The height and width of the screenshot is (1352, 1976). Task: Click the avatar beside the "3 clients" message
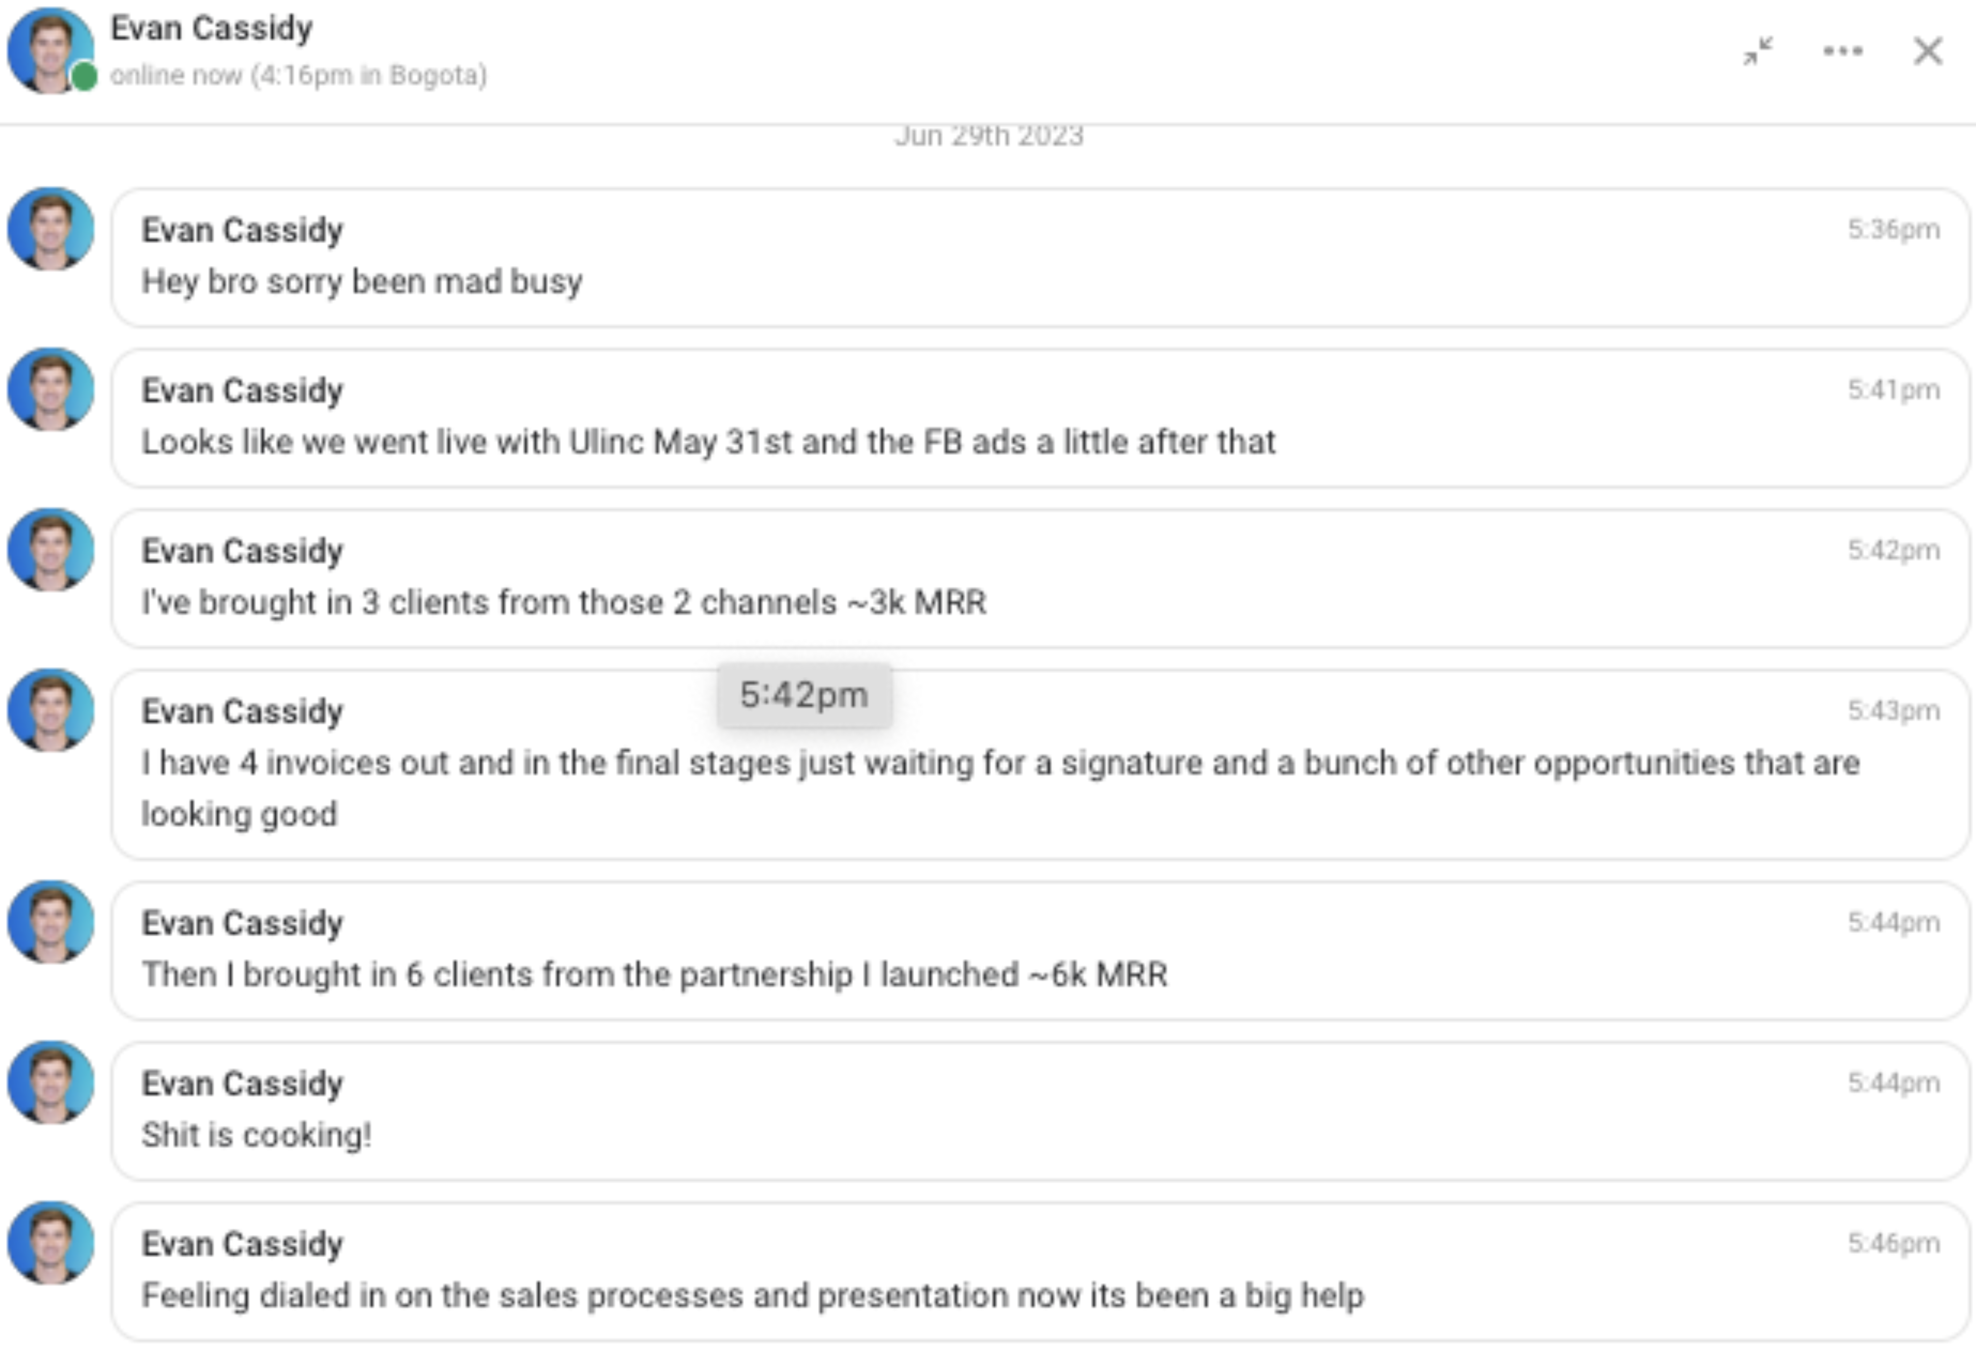(x=51, y=550)
